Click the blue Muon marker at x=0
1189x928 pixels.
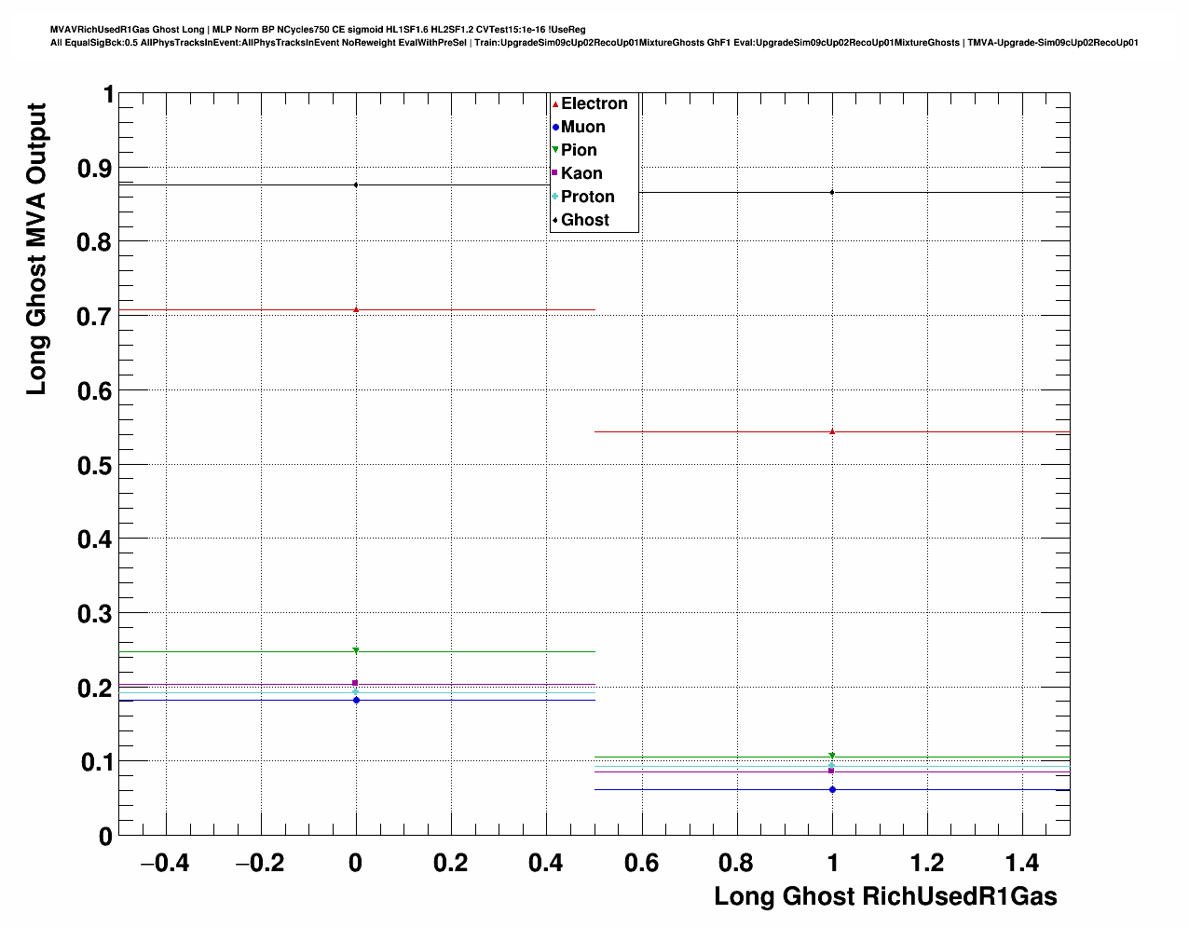[x=356, y=700]
